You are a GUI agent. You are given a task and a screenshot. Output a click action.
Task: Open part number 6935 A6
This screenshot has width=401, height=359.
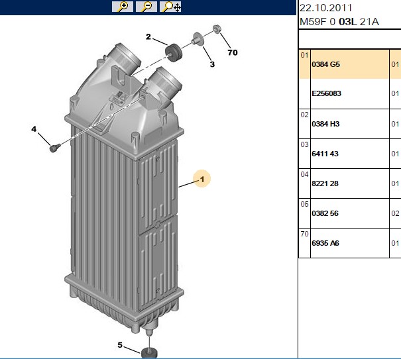tap(325, 243)
